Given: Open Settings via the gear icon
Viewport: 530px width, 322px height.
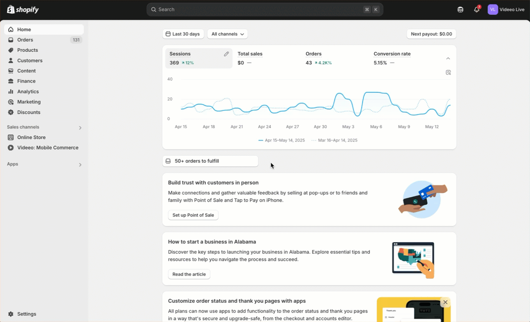Looking at the screenshot, I should 11,314.
